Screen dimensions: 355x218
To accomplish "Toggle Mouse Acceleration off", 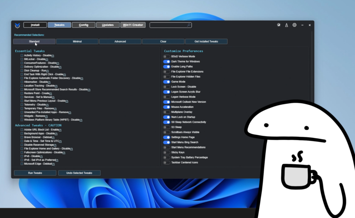I will 166,107.
